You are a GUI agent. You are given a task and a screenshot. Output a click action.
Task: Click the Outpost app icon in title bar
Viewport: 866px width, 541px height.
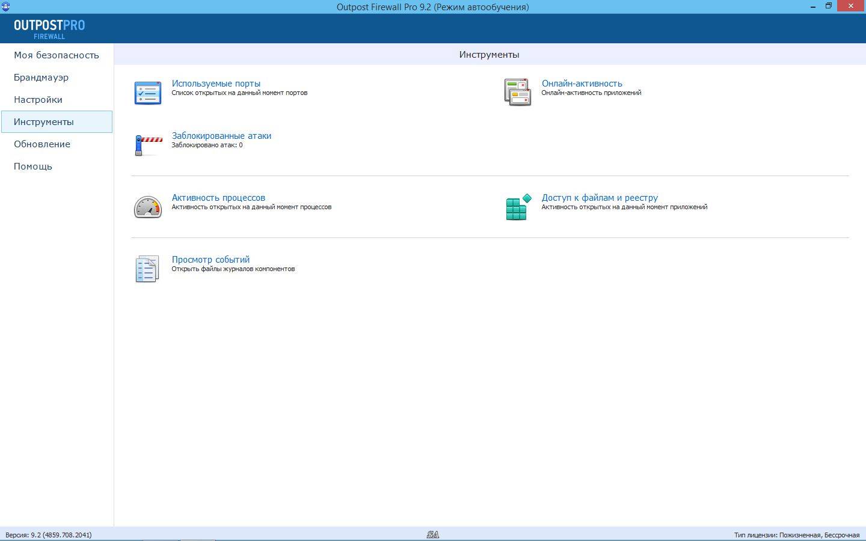tap(6, 7)
